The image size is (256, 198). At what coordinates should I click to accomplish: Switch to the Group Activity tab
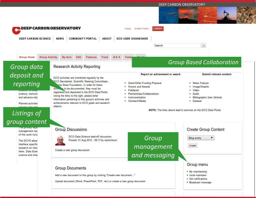tap(48, 57)
